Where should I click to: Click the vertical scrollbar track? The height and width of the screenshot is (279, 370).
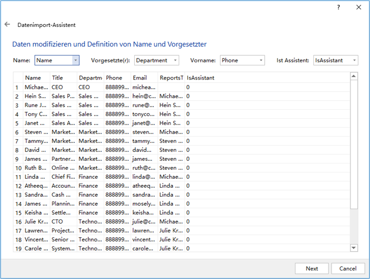(x=354, y=227)
